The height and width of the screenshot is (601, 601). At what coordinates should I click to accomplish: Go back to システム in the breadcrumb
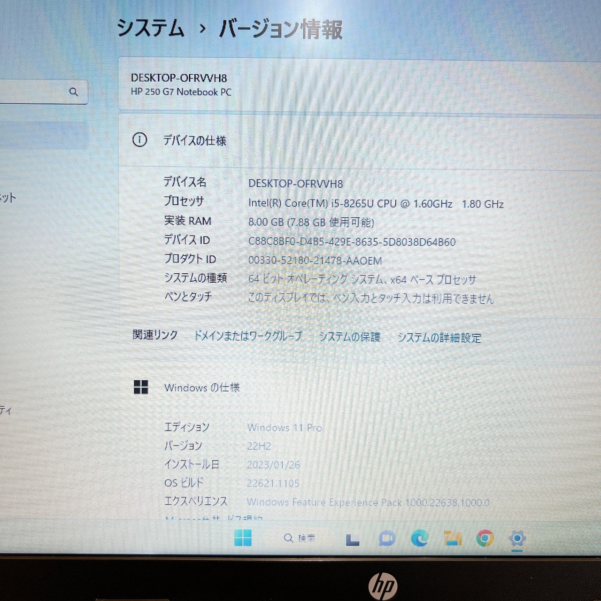pyautogui.click(x=151, y=28)
